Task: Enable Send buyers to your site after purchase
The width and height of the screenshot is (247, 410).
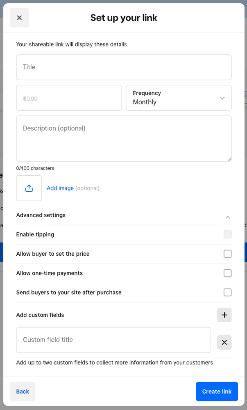Action: click(227, 292)
